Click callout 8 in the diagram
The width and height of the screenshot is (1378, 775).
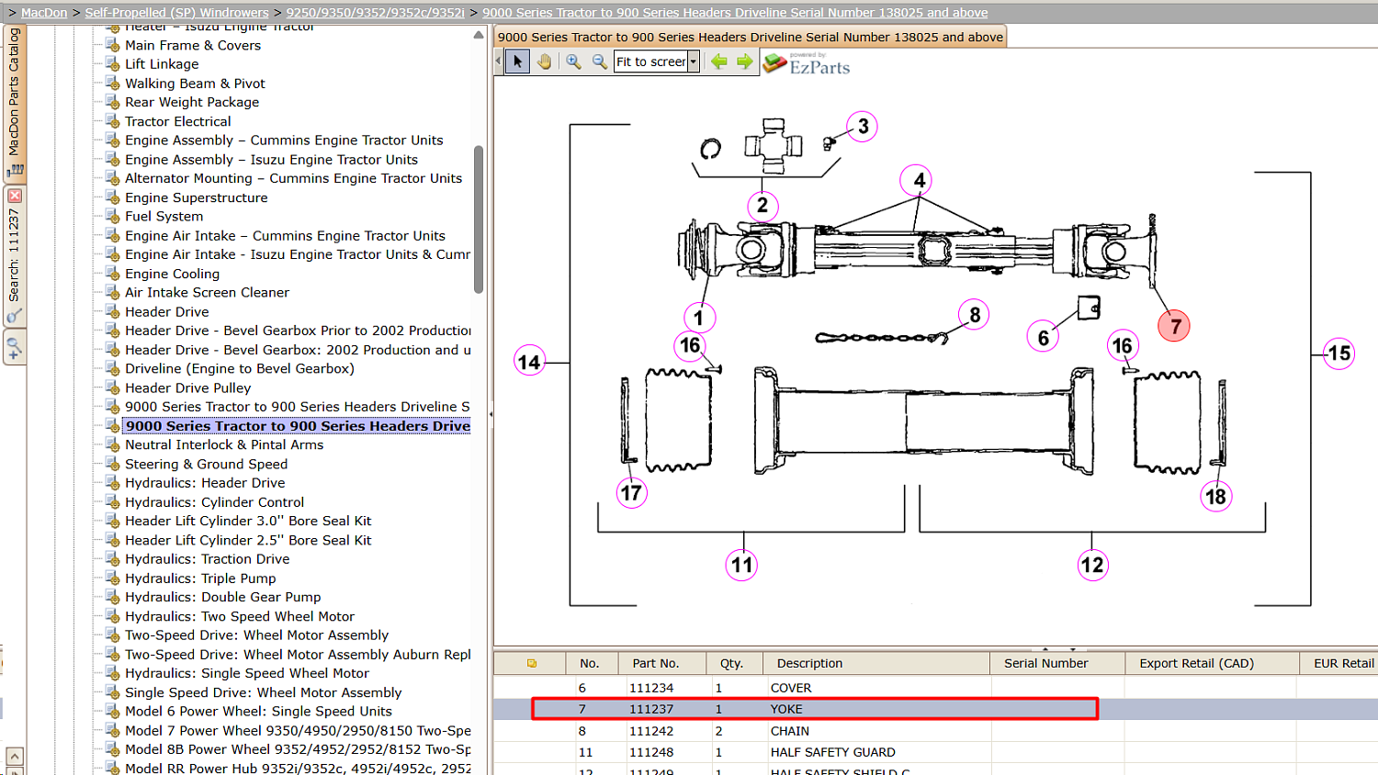975,315
